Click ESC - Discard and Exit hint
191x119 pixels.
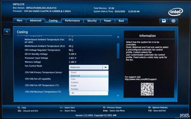tap(28, 111)
